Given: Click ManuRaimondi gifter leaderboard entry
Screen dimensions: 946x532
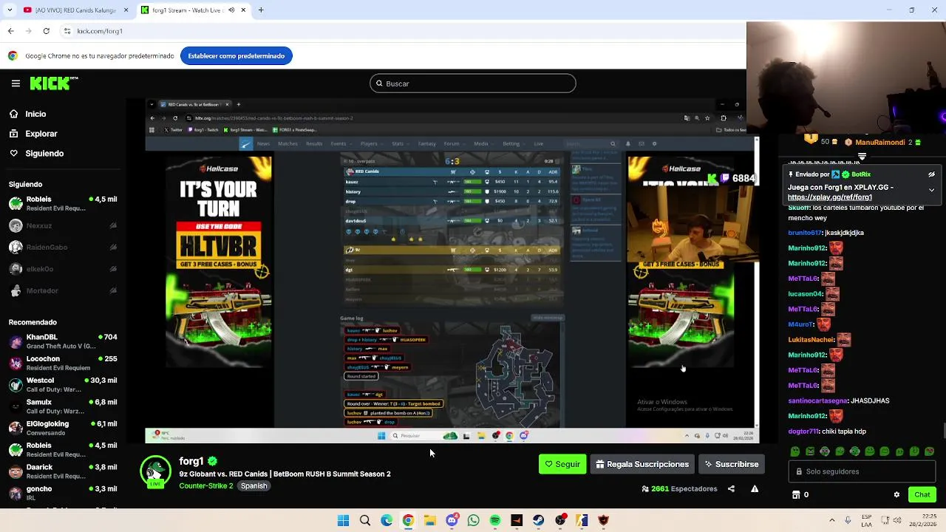Looking at the screenshot, I should pos(884,142).
